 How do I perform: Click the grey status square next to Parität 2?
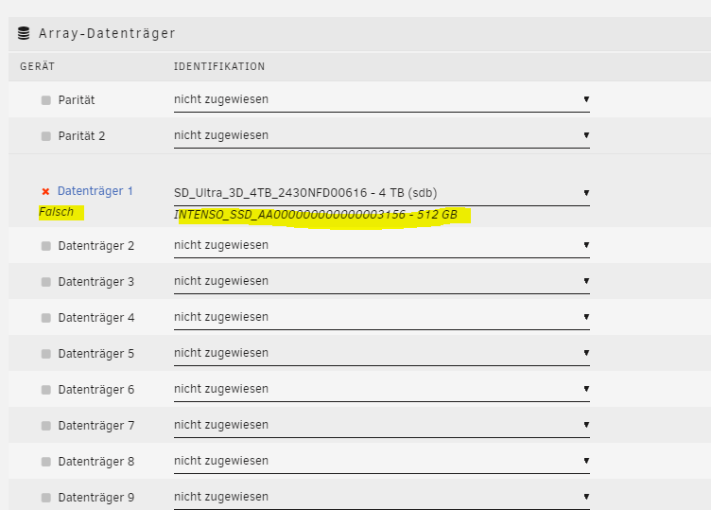pos(45,136)
